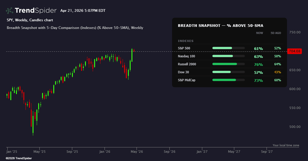Click the Nasdaq 100 row label
Screen dimensions: 308x161
186,56
